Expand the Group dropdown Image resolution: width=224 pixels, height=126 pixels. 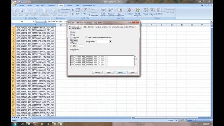(x=146, y=15)
